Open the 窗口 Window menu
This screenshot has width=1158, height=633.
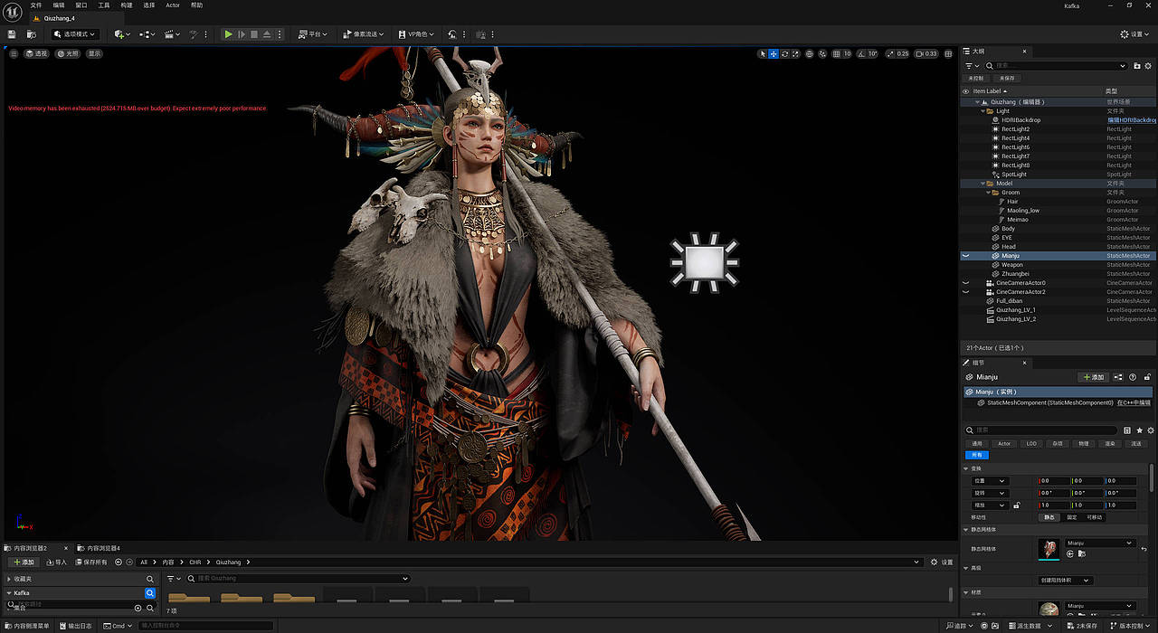tap(81, 5)
